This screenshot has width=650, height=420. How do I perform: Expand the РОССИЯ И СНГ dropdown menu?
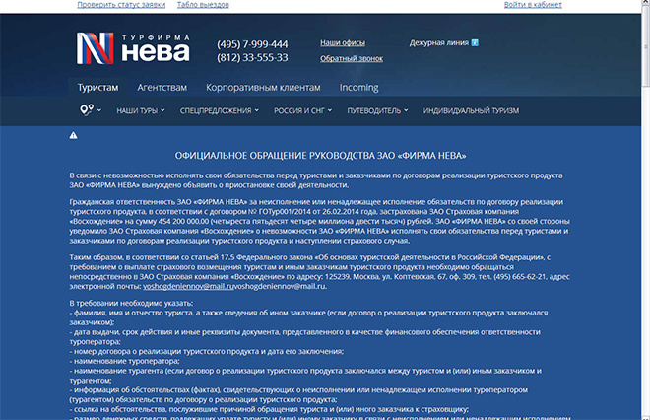pos(302,110)
